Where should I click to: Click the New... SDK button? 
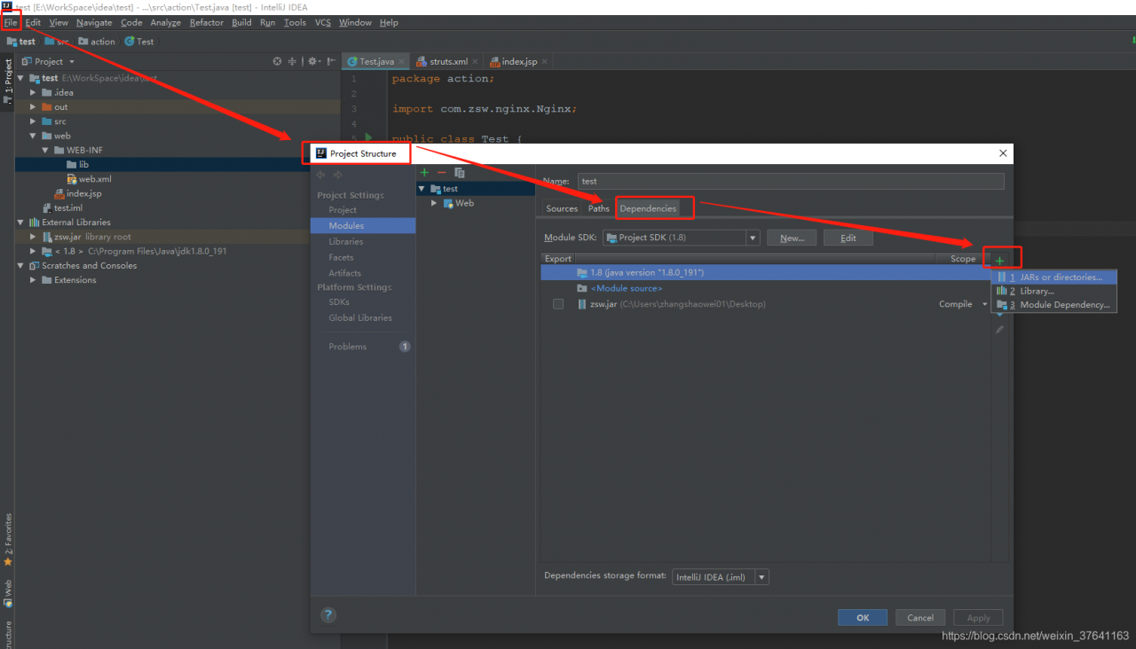pos(792,238)
